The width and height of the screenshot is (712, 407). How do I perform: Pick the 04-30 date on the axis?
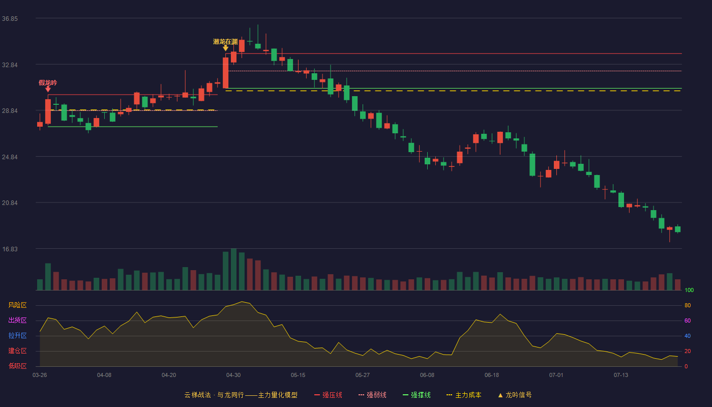[x=233, y=375]
